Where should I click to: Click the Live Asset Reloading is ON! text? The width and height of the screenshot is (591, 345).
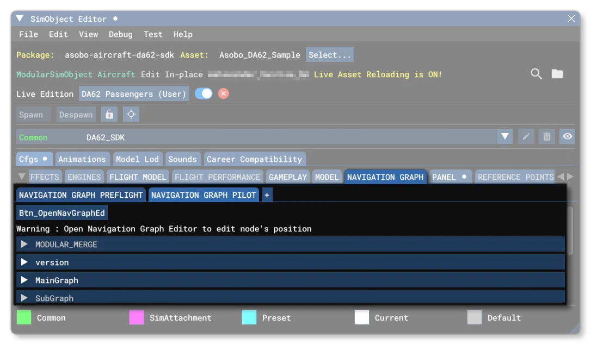(378, 74)
